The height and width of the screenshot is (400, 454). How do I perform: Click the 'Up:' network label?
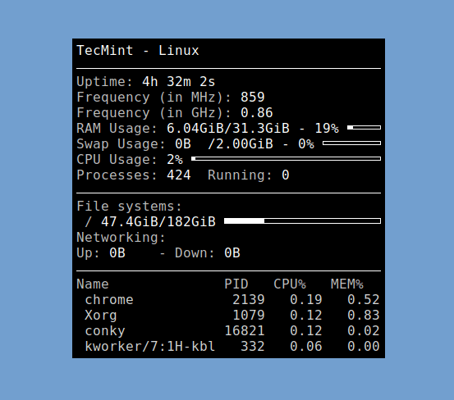pyautogui.click(x=89, y=253)
